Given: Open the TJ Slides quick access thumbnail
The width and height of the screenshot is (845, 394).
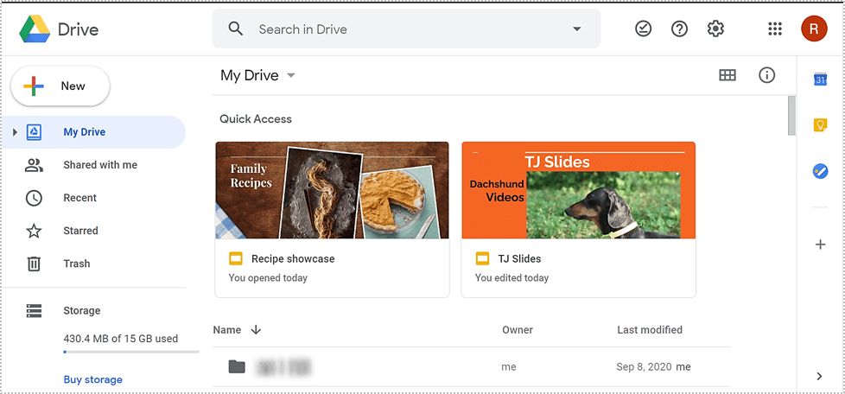Looking at the screenshot, I should [x=578, y=190].
